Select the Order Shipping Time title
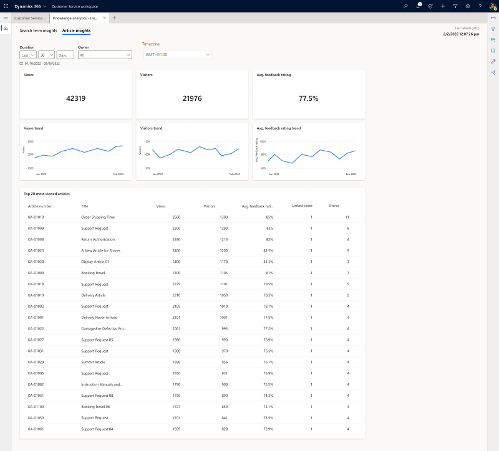This screenshot has width=499, height=451. [98, 217]
